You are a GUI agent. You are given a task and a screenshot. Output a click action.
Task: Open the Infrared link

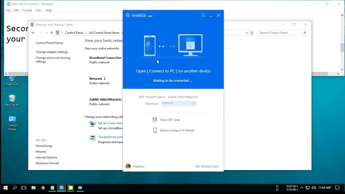(x=41, y=152)
